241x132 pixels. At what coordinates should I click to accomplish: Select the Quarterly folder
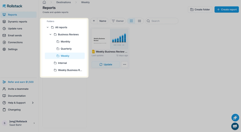[66, 49]
